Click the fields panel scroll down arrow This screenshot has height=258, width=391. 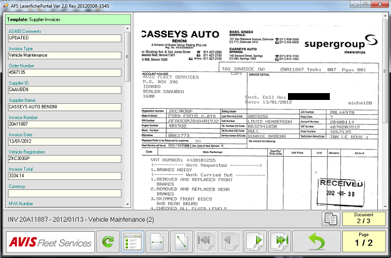pos(127,204)
